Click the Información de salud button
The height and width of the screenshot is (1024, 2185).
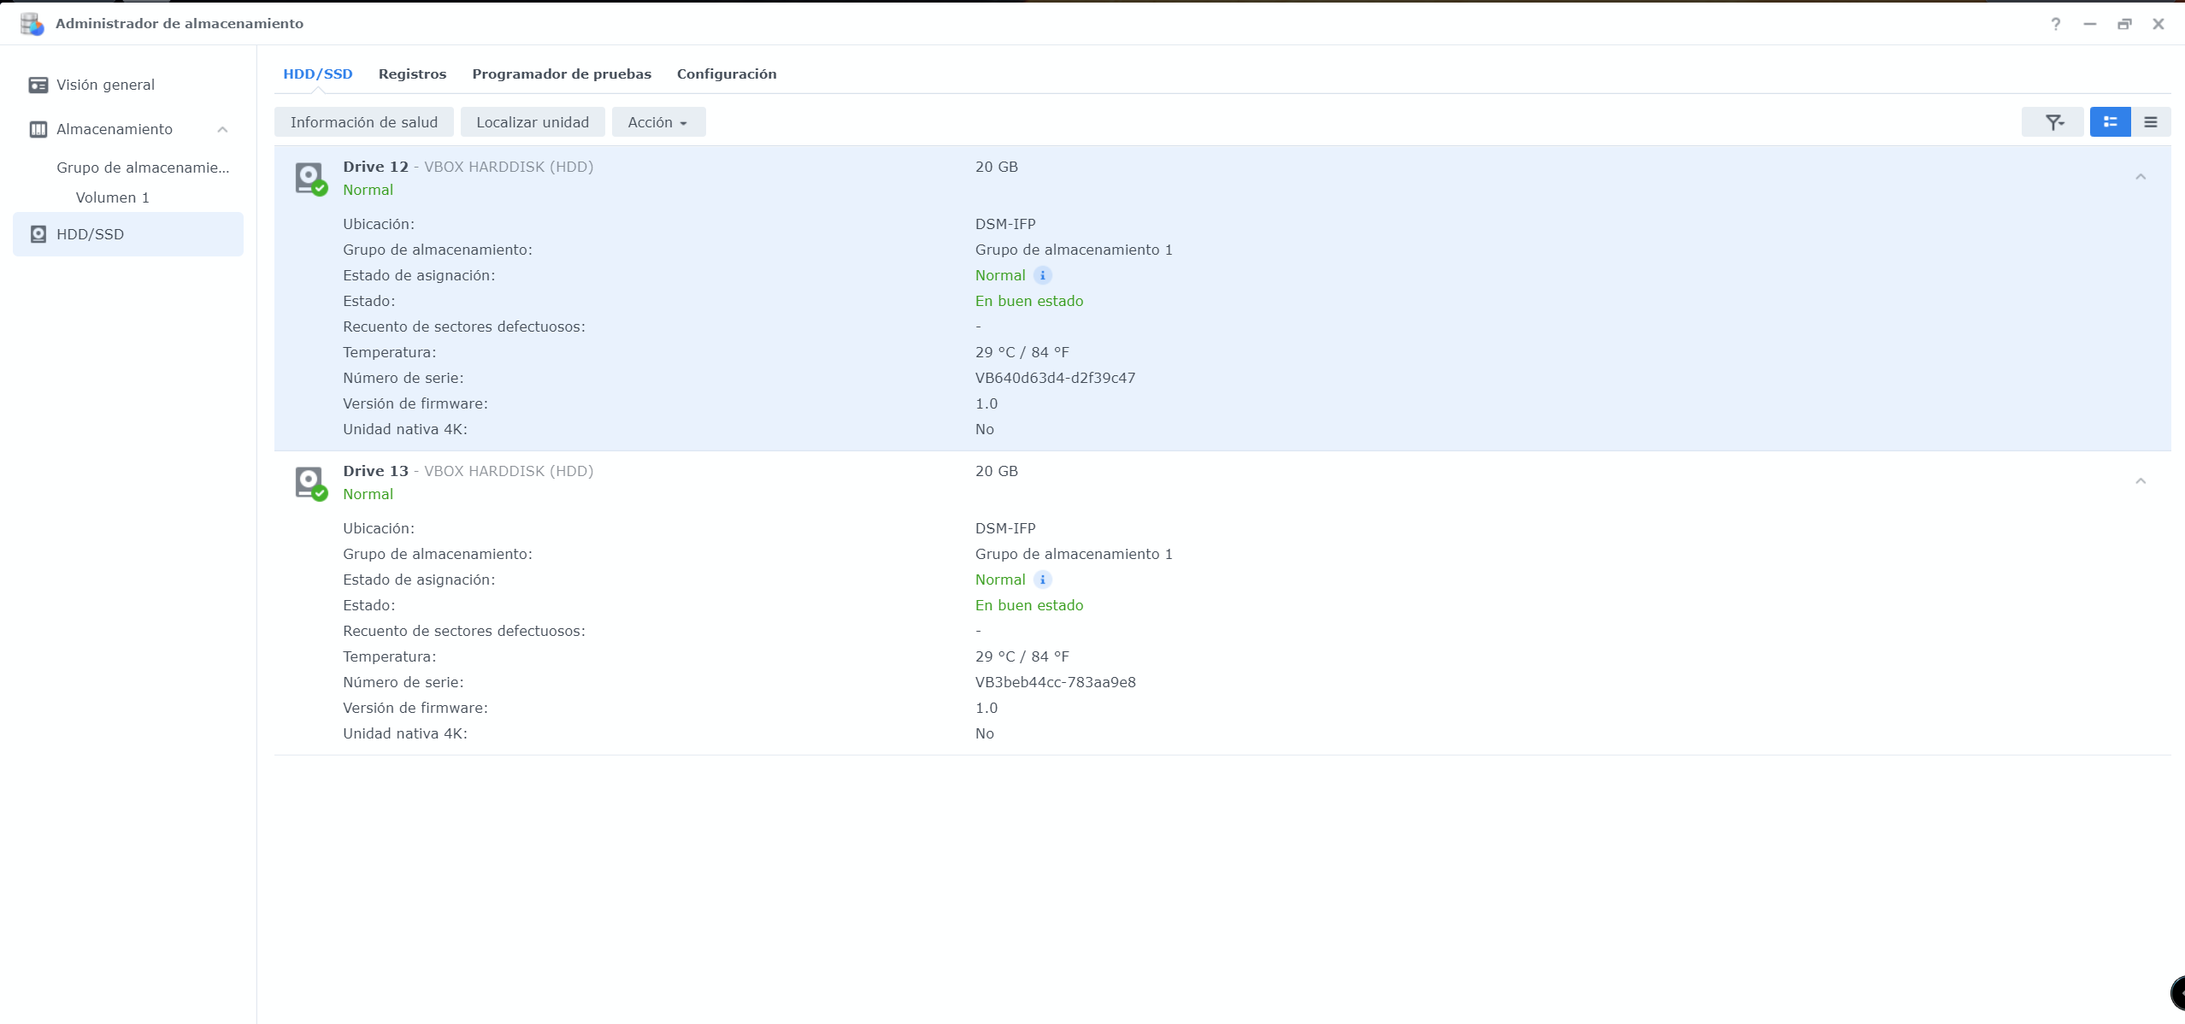363,122
